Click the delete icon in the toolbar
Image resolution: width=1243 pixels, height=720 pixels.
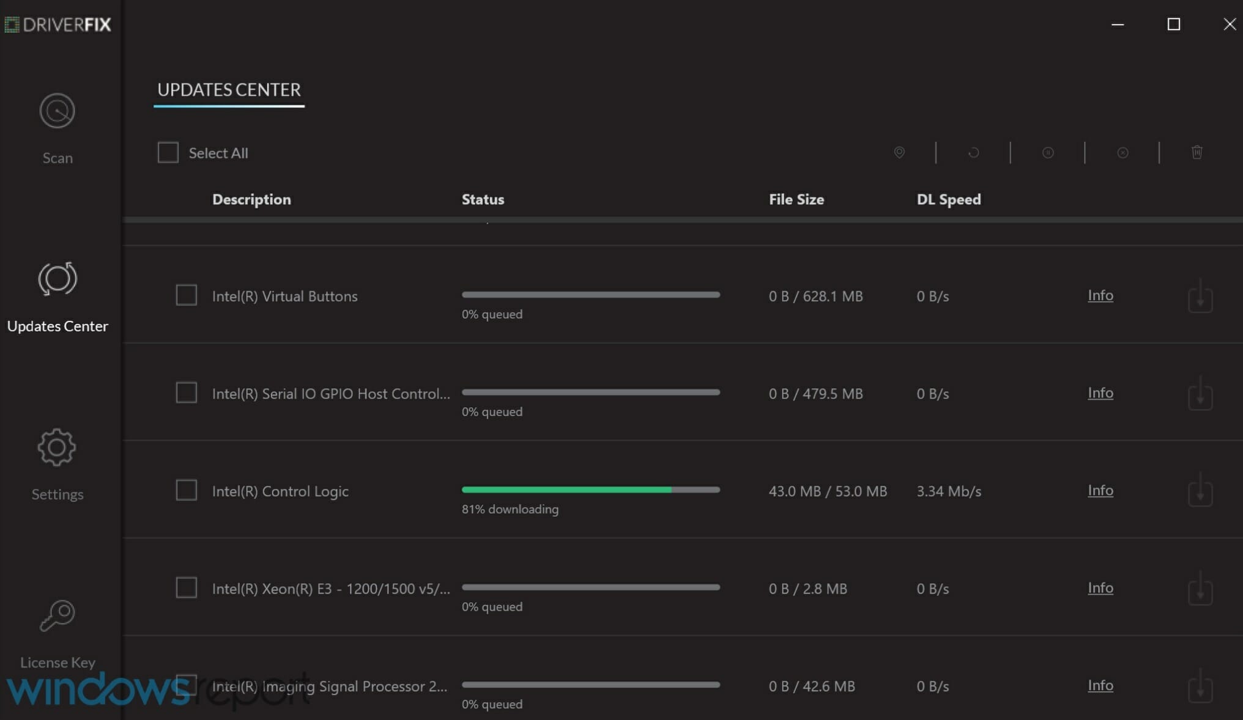click(x=1197, y=152)
